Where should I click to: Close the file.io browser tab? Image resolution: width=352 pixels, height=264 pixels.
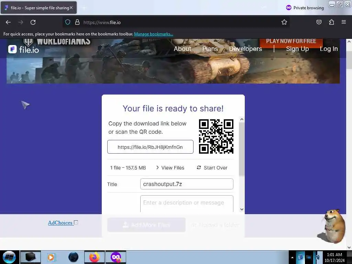[71, 8]
